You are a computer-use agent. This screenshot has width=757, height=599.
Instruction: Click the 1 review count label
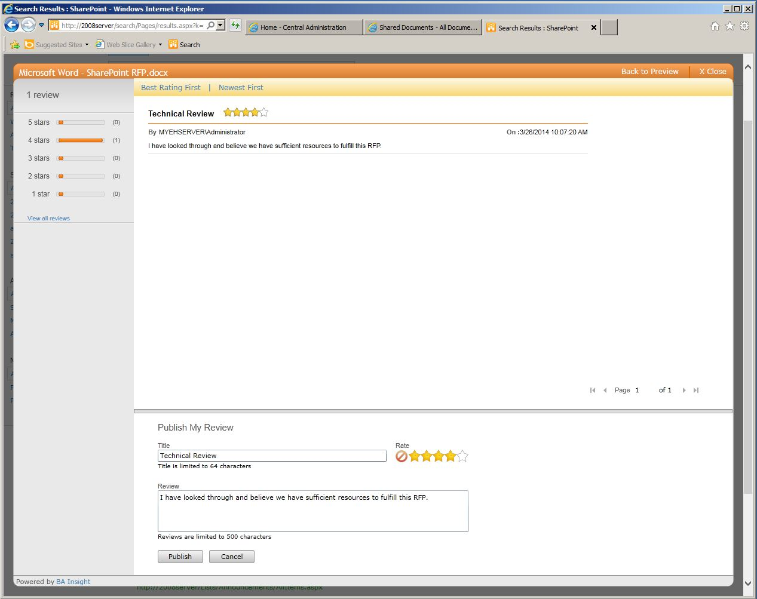(43, 95)
